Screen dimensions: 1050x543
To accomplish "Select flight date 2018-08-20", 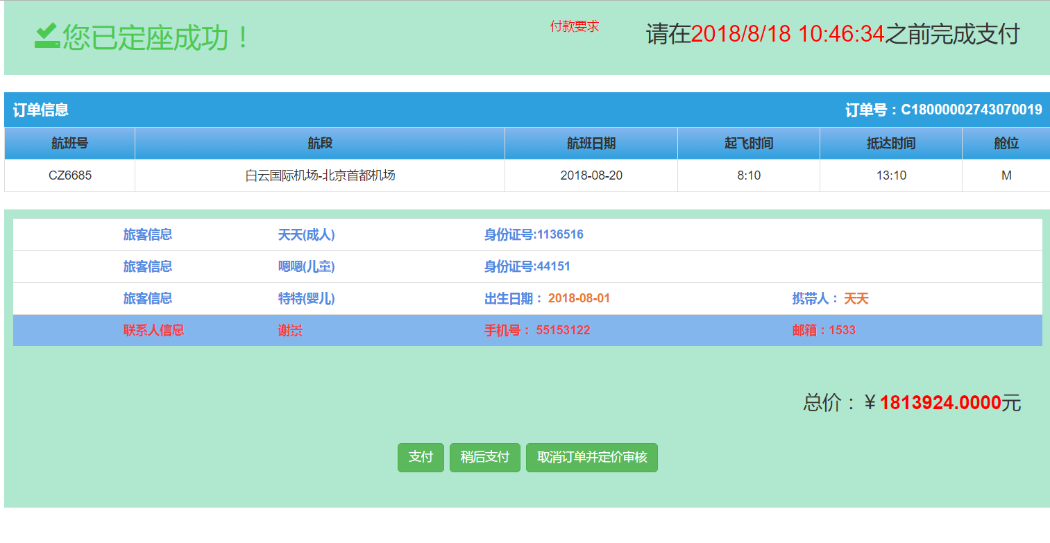I will point(591,175).
